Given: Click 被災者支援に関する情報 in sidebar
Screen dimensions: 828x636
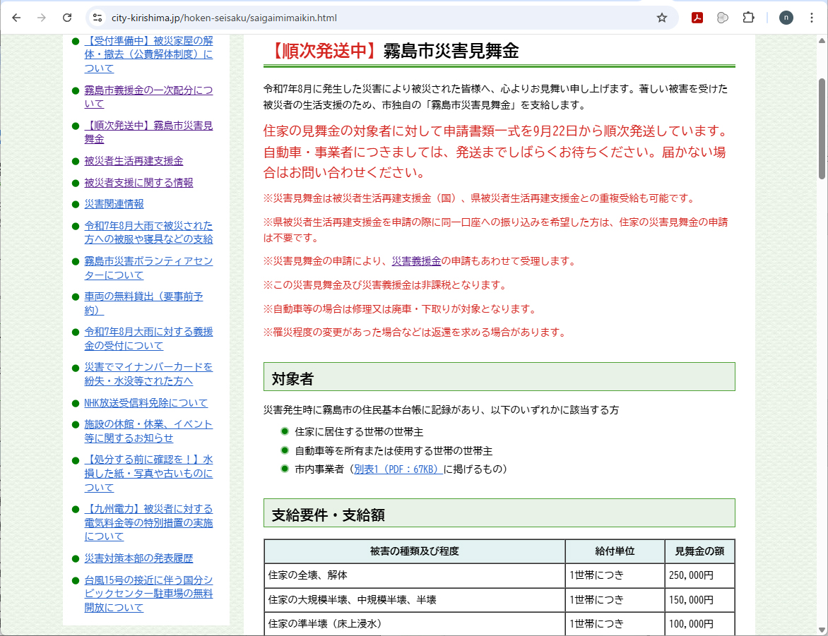Looking at the screenshot, I should [x=138, y=183].
